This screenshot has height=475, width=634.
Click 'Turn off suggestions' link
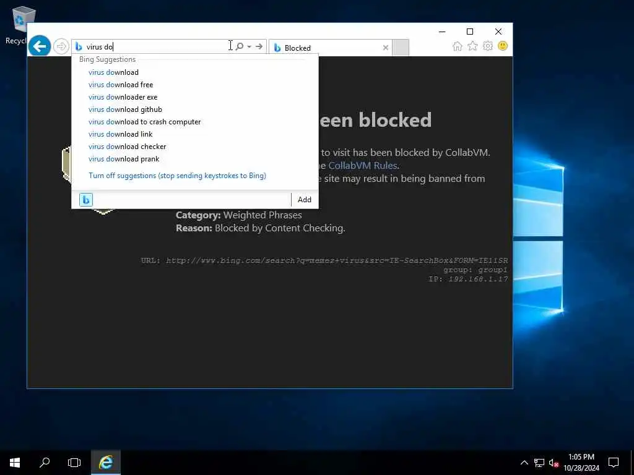[177, 176]
